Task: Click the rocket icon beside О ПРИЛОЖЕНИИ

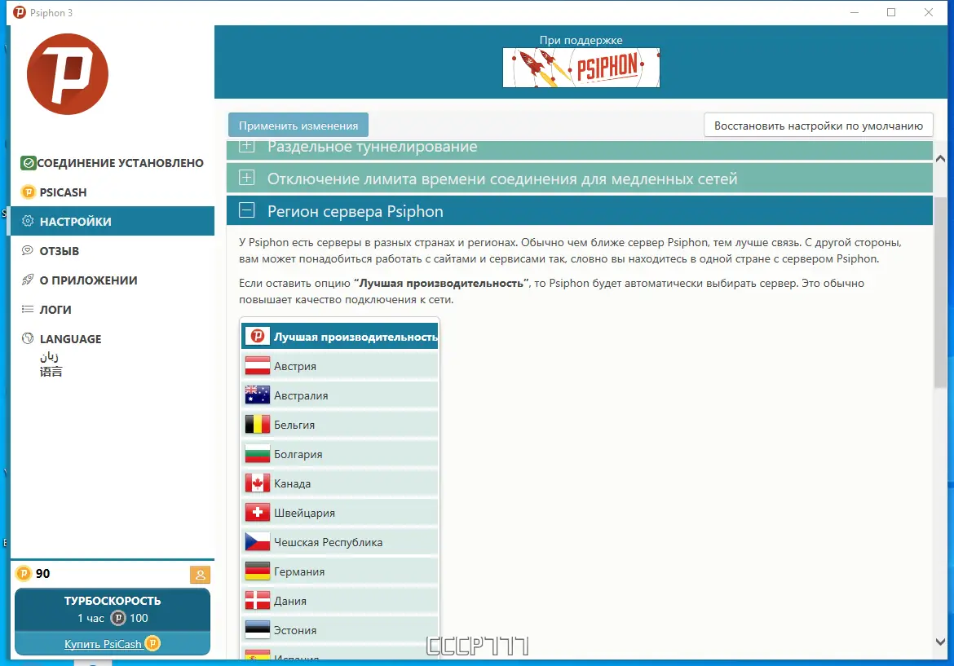Action: (28, 280)
